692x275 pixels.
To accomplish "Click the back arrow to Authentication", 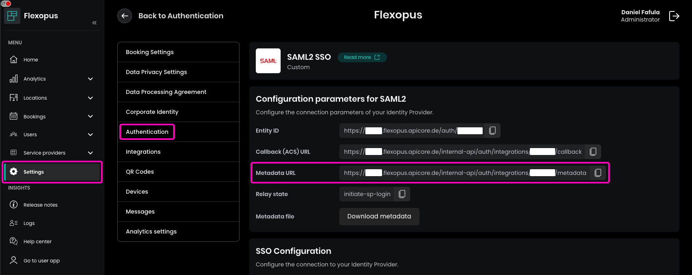I will pos(125,16).
